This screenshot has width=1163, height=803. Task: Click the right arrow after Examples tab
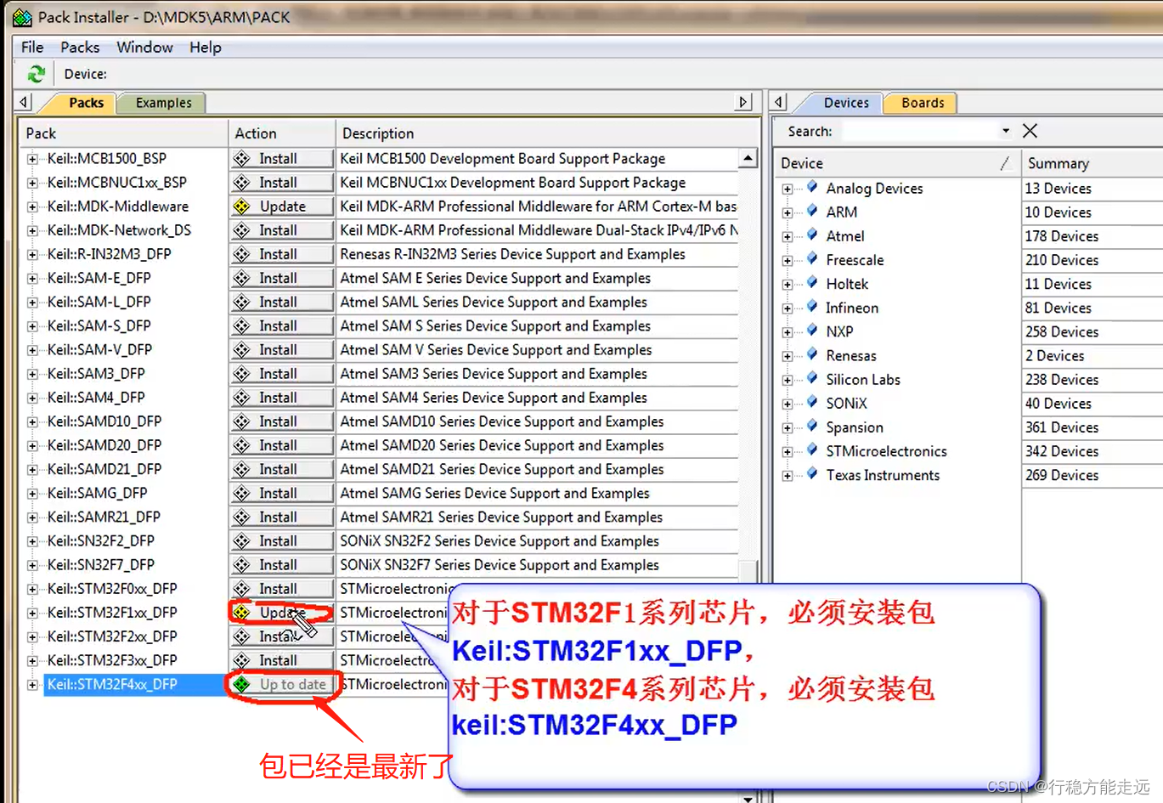pyautogui.click(x=743, y=102)
